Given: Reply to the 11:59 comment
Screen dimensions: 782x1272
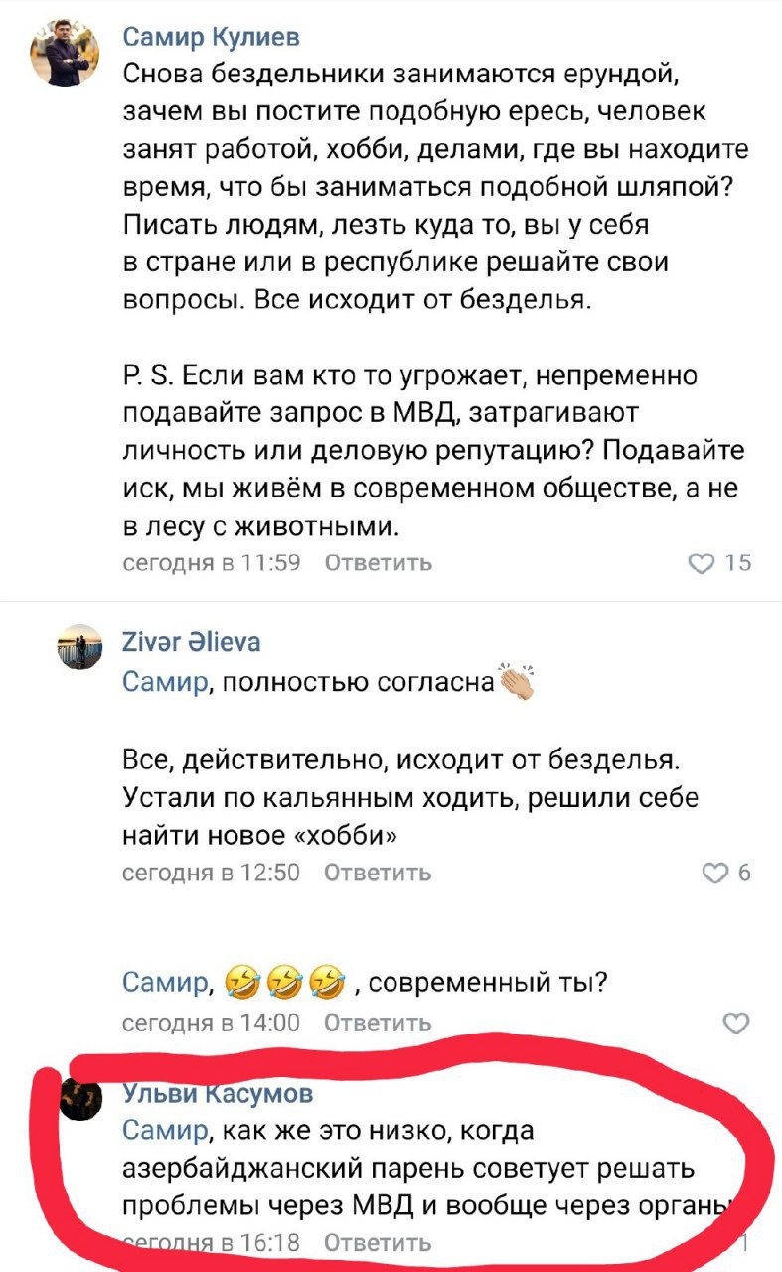Looking at the screenshot, I should (x=379, y=563).
